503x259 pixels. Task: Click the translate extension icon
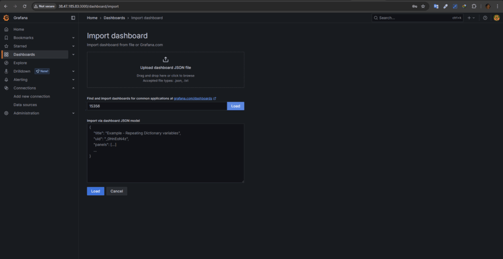(x=436, y=6)
